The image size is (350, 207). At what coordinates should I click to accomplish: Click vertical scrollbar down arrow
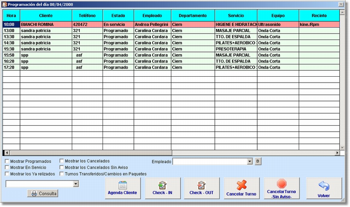(342, 147)
